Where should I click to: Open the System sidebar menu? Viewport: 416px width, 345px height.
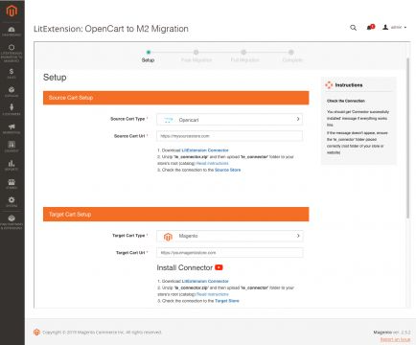[12, 202]
